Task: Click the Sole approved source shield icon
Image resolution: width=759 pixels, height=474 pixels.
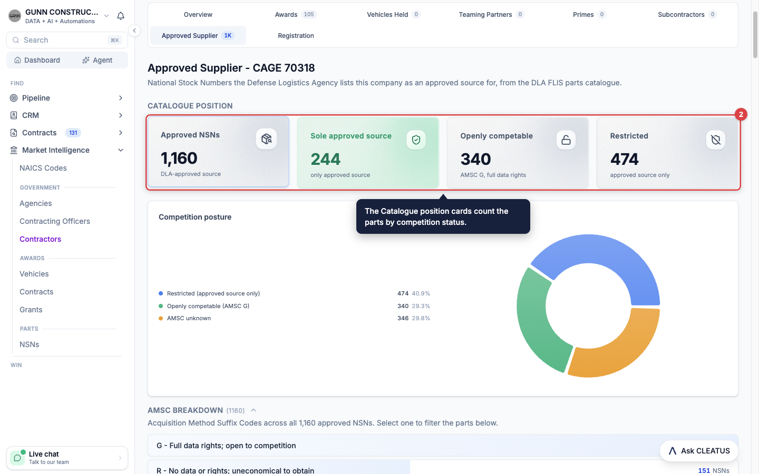Action: click(416, 140)
